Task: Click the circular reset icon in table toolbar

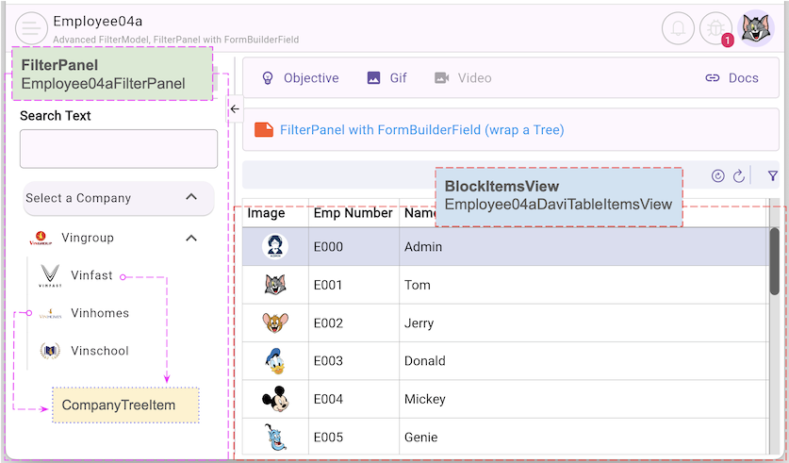Action: (x=718, y=175)
